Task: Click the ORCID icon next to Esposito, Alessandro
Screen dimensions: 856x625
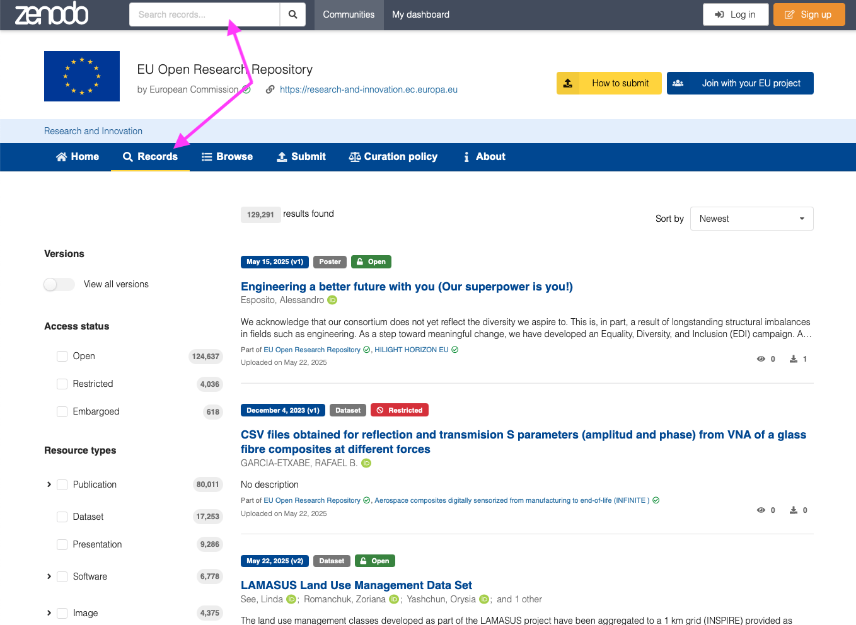Action: click(332, 300)
